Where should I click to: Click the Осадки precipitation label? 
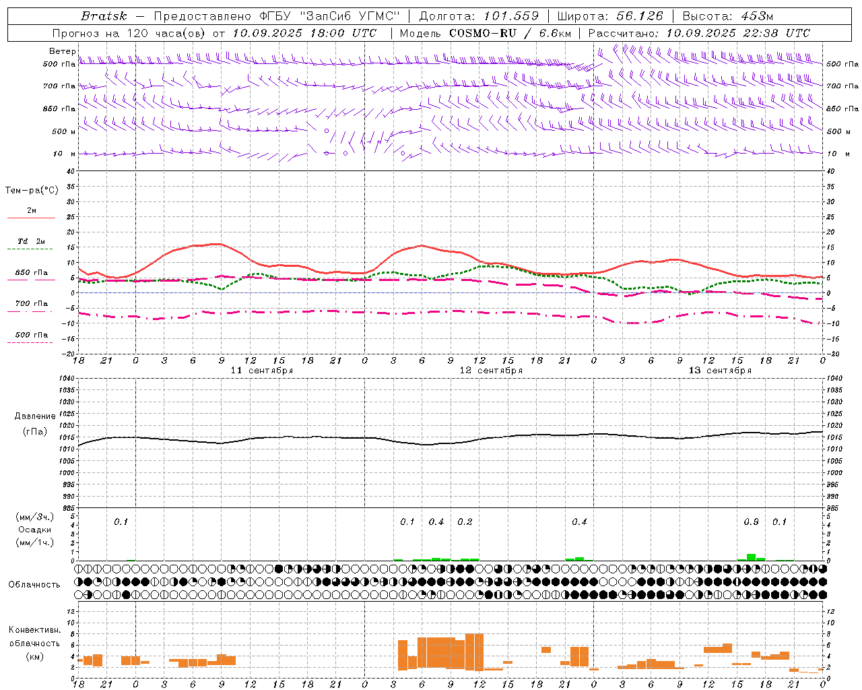pos(35,530)
